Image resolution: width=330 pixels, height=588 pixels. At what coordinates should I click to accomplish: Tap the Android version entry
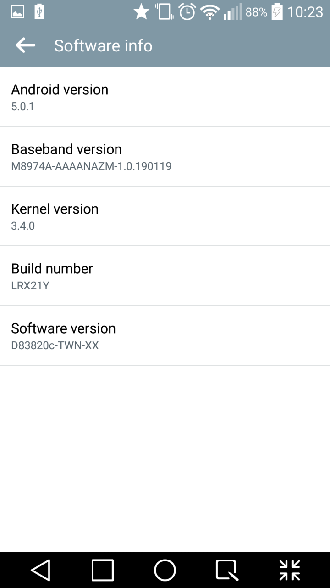click(165, 97)
